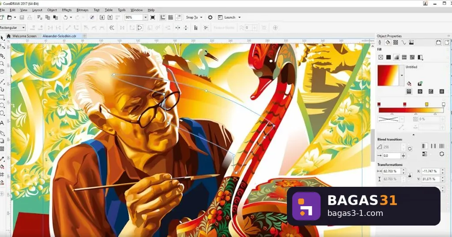Click the white end gradient node

(443, 104)
